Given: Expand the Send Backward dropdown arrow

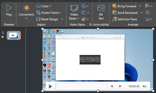Looking at the screenshot, I should pyautogui.click(x=141, y=13).
